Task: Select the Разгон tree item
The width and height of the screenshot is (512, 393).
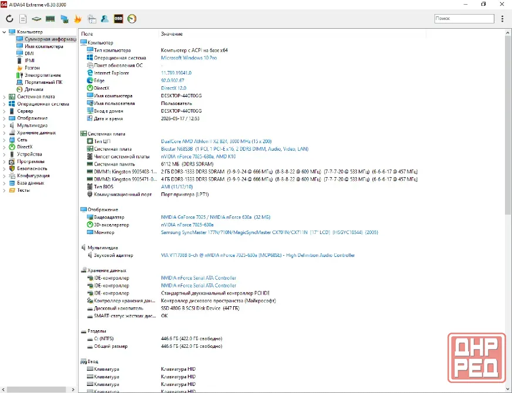Action: pos(32,68)
